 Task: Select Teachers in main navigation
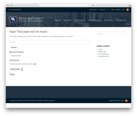click(x=108, y=20)
